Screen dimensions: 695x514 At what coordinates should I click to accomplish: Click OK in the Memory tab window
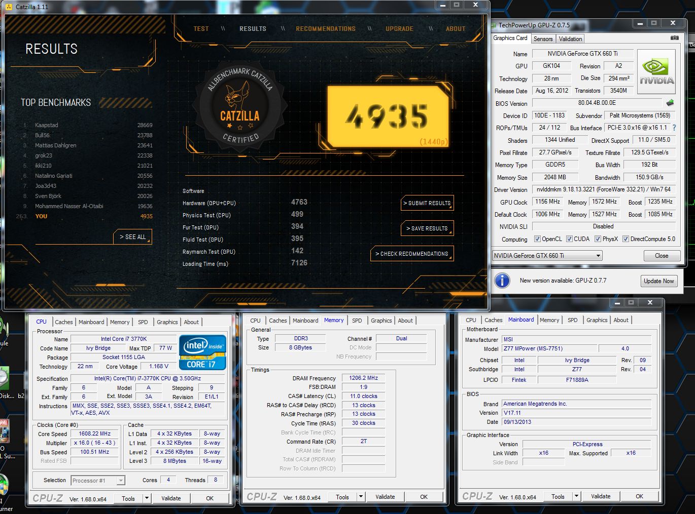tap(424, 497)
